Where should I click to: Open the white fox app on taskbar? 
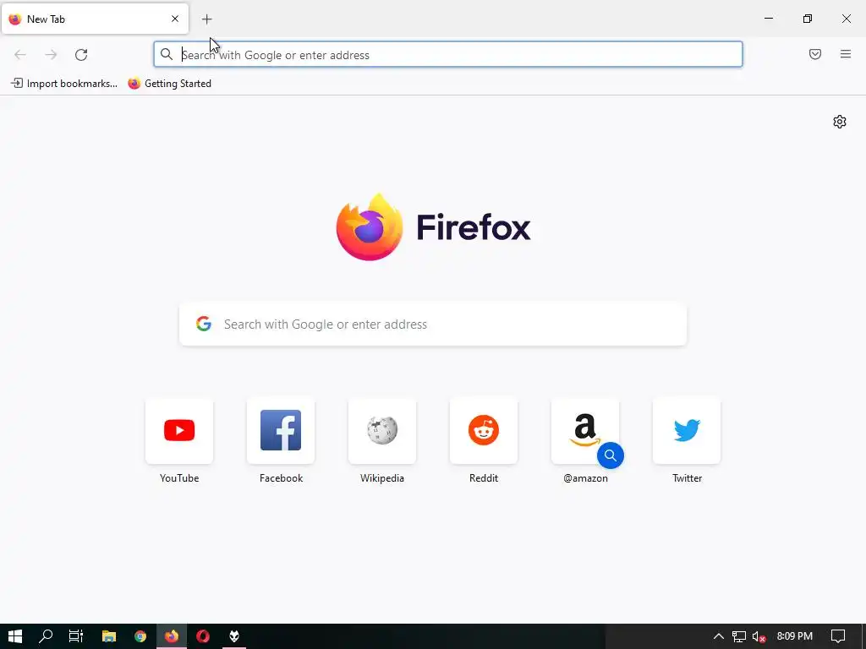coord(234,636)
